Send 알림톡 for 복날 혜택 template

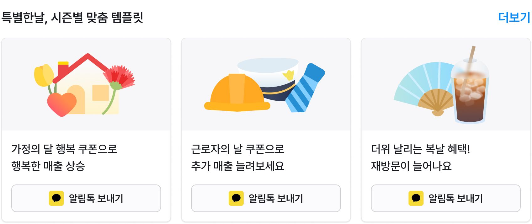click(x=445, y=198)
